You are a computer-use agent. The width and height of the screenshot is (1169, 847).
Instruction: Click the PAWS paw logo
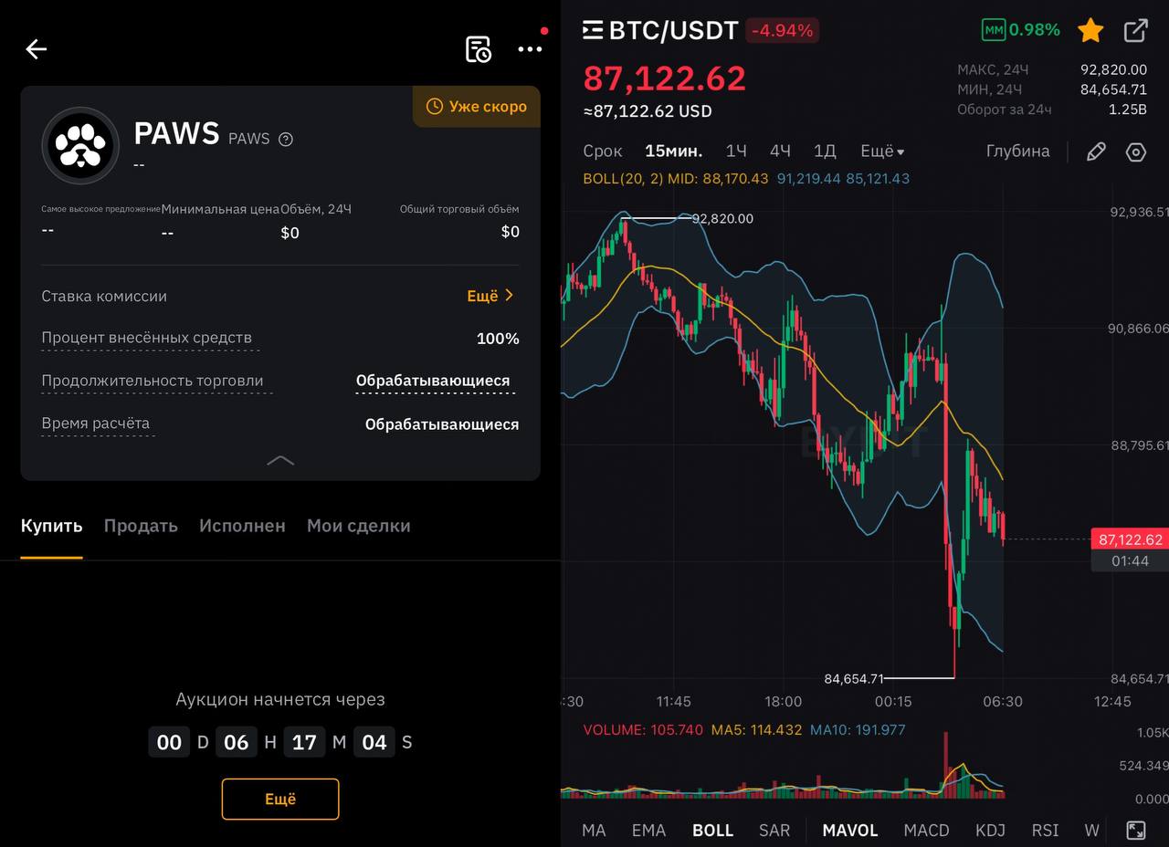[80, 146]
